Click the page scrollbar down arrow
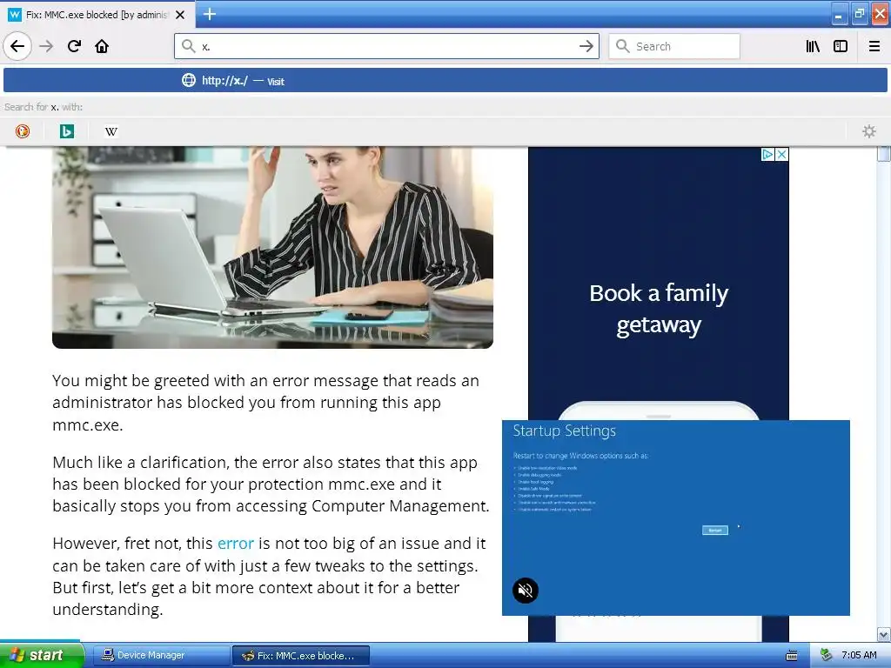 (884, 634)
